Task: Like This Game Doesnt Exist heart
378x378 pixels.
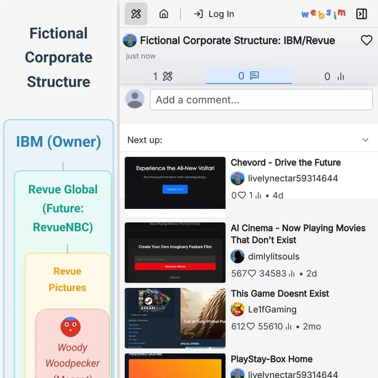Action: tap(251, 326)
